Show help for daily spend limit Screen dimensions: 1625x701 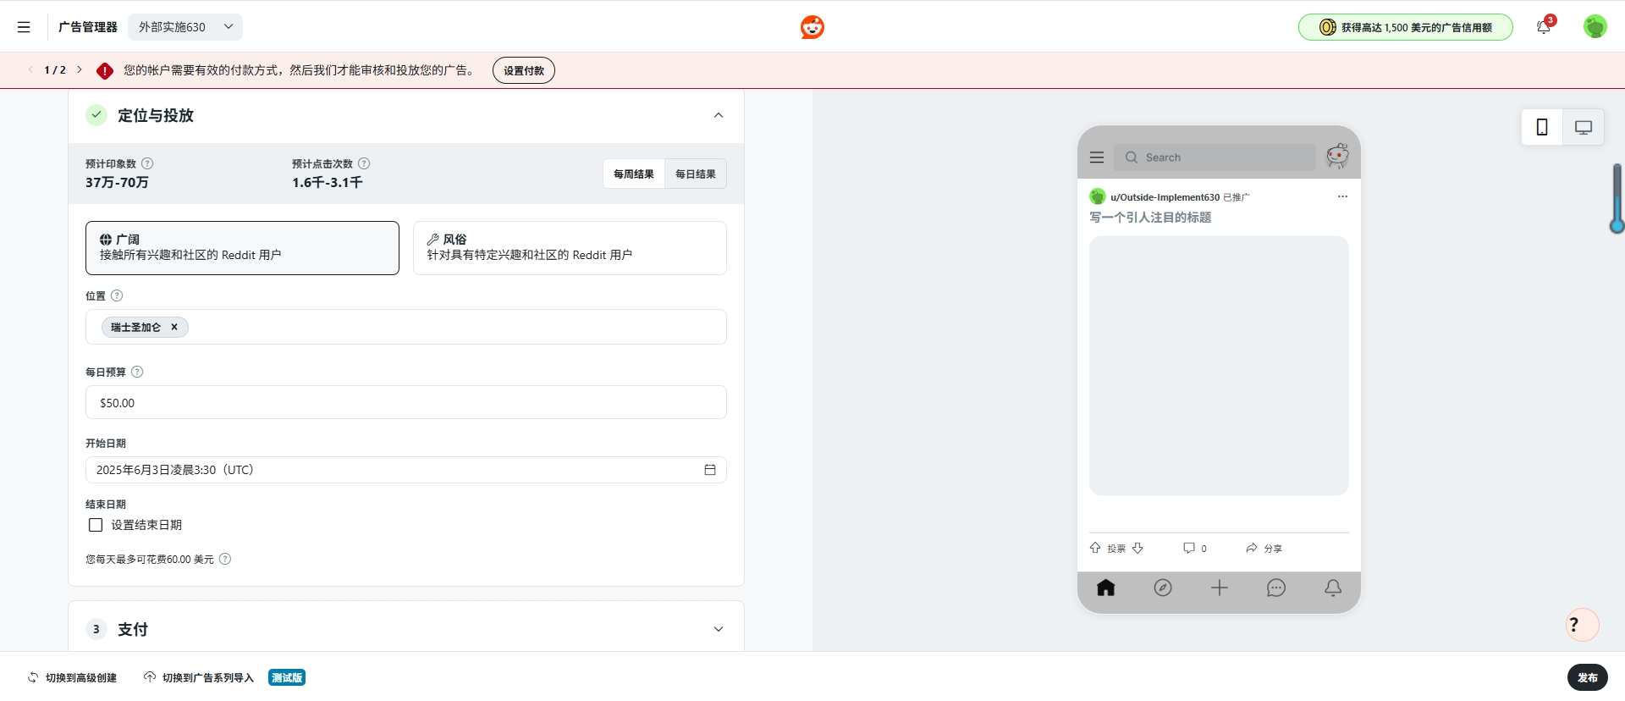click(x=225, y=559)
